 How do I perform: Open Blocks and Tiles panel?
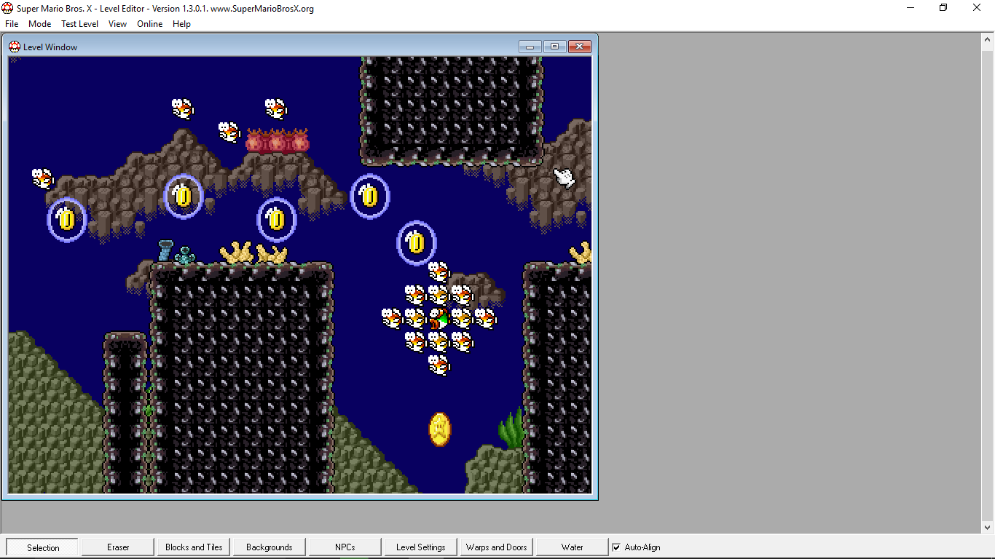[194, 547]
